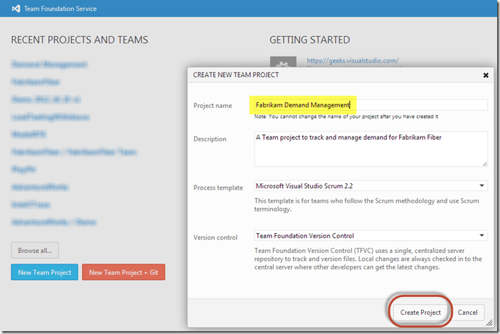Click the Visual Studio logo icon
This screenshot has width=500, height=334.
tap(16, 9)
